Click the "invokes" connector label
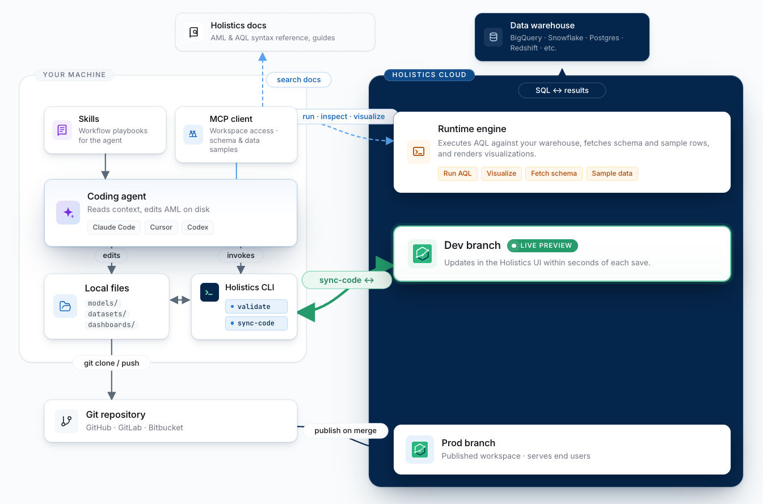763x504 pixels. coord(241,255)
